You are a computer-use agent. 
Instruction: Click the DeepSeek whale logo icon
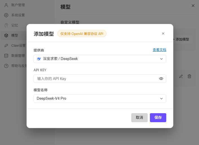[39, 59]
